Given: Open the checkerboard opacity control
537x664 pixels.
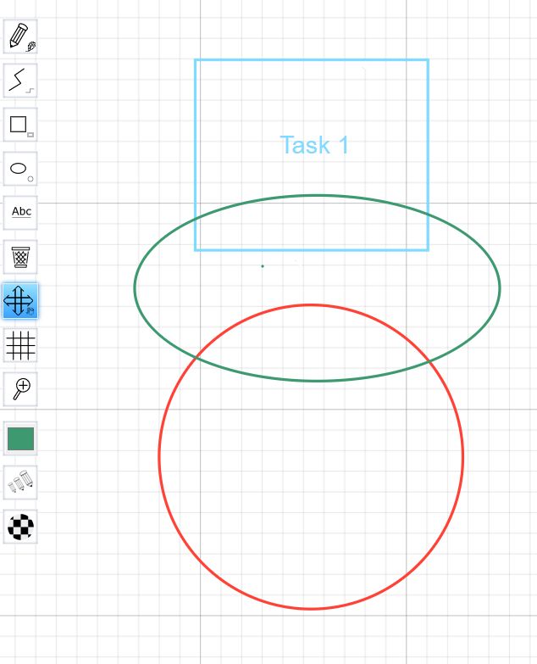Looking at the screenshot, I should click(x=20, y=527).
